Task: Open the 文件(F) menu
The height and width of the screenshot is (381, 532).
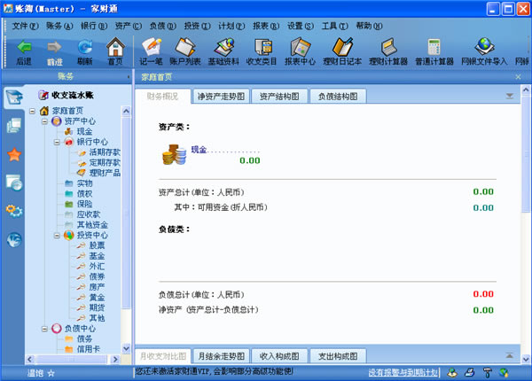Action: coord(26,26)
